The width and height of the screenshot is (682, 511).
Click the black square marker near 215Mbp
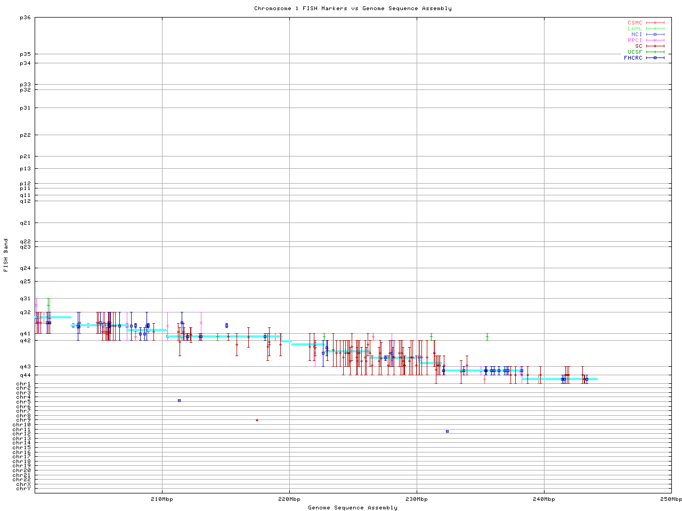[x=226, y=325]
